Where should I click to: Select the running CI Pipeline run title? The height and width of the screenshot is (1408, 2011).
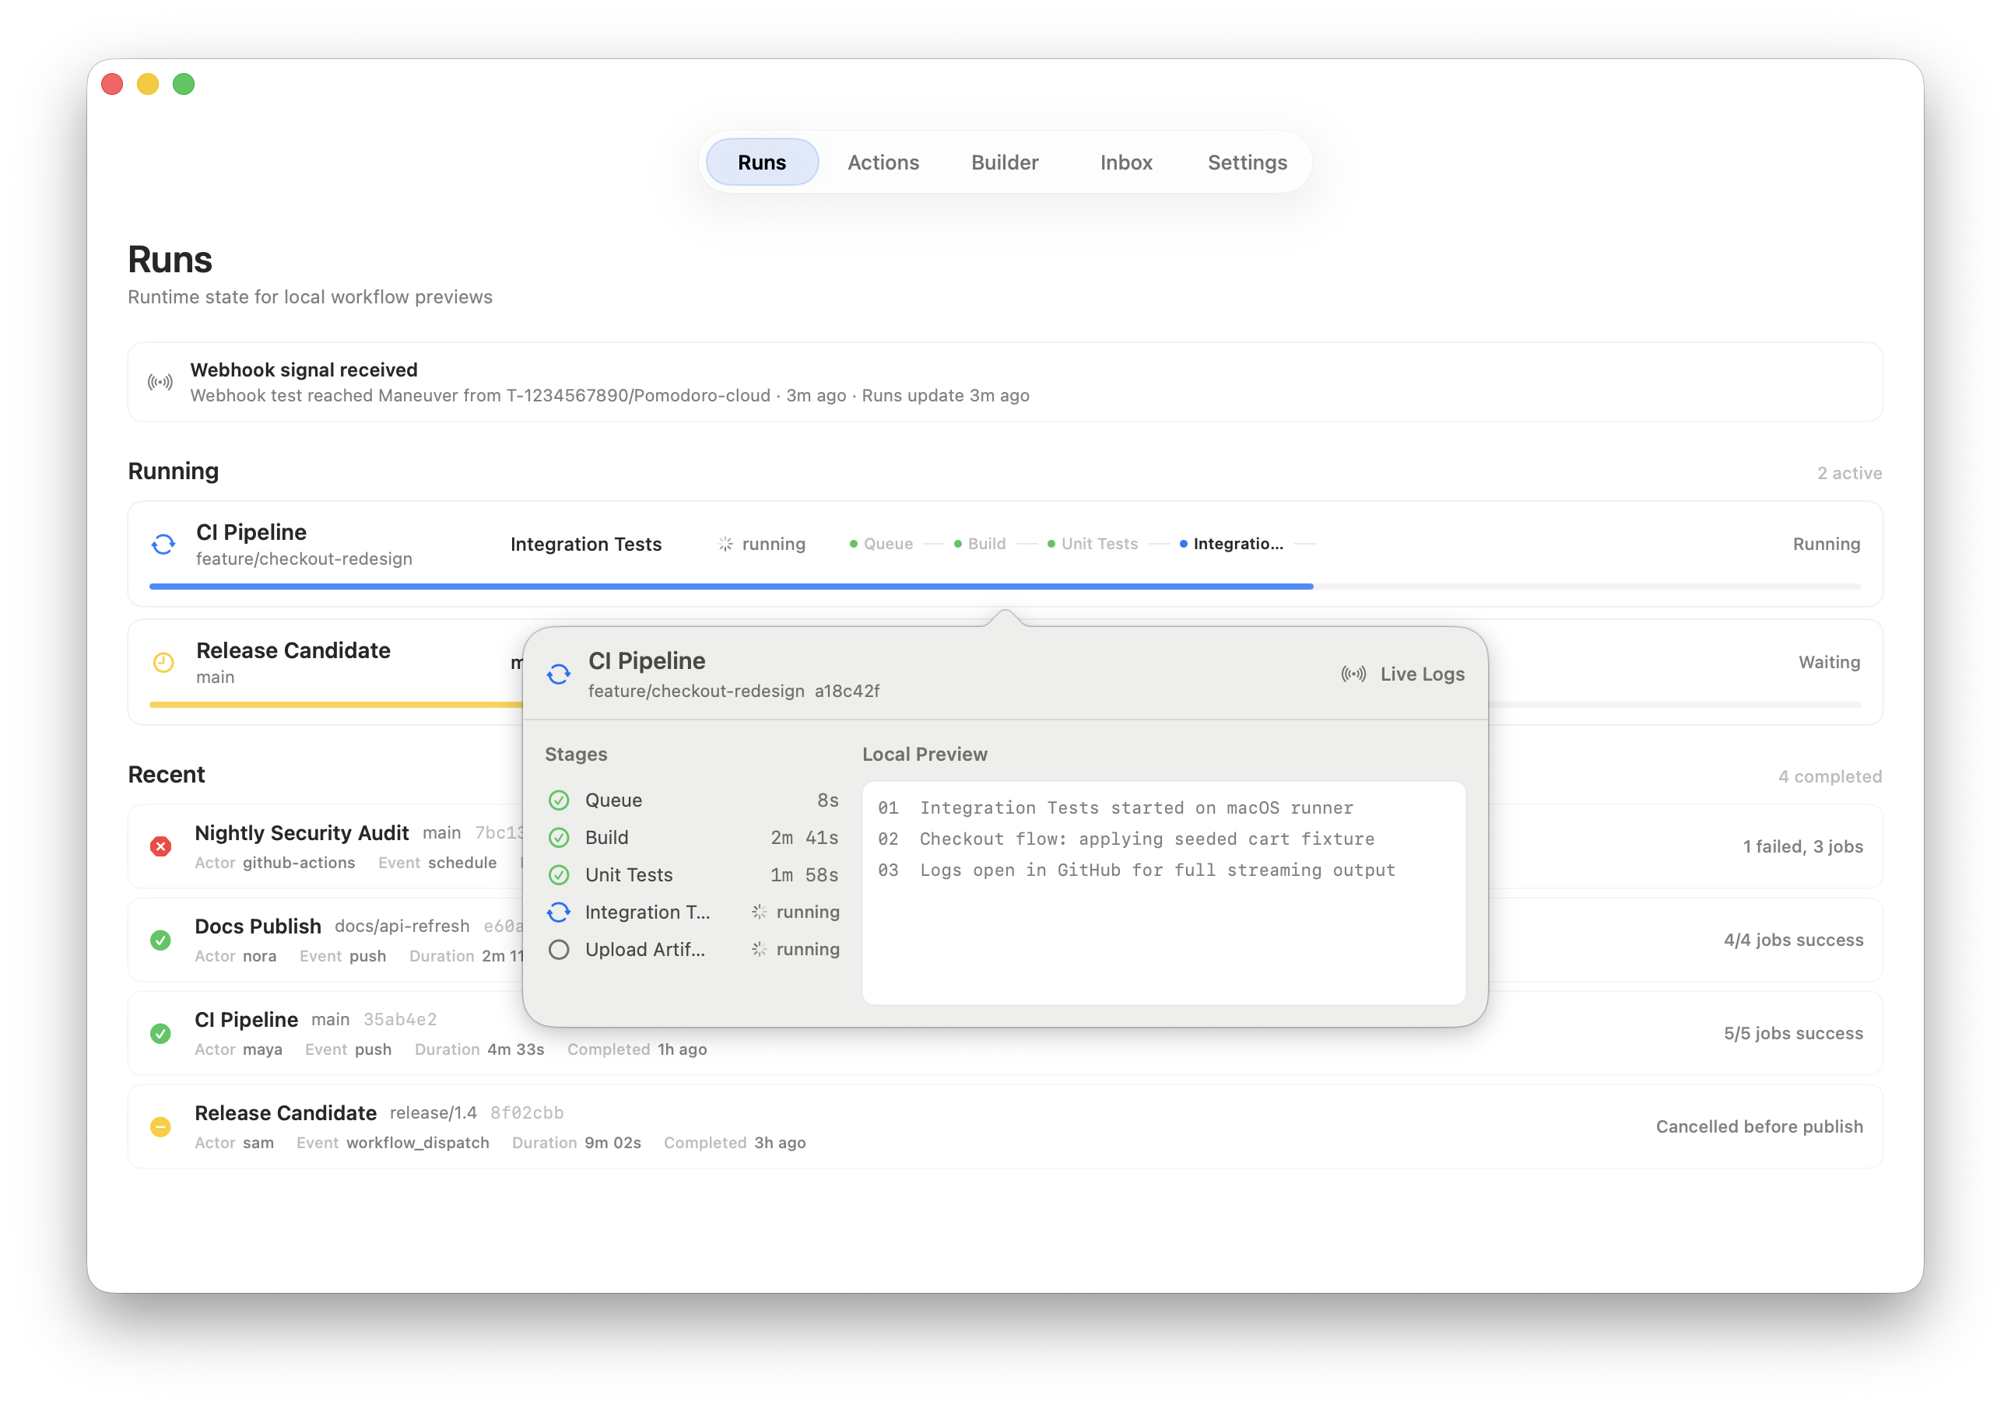click(251, 532)
